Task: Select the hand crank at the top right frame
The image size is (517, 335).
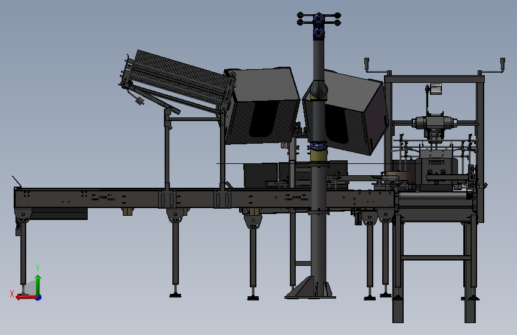Action: pos(492,67)
